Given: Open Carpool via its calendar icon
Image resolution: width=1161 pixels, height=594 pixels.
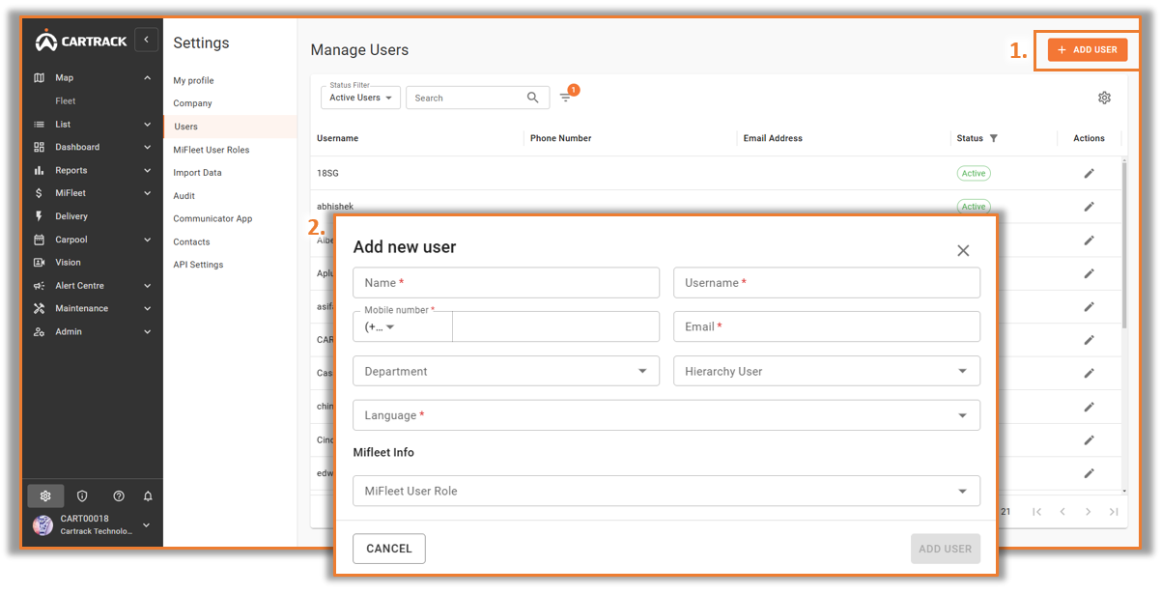Looking at the screenshot, I should pyautogui.click(x=40, y=240).
